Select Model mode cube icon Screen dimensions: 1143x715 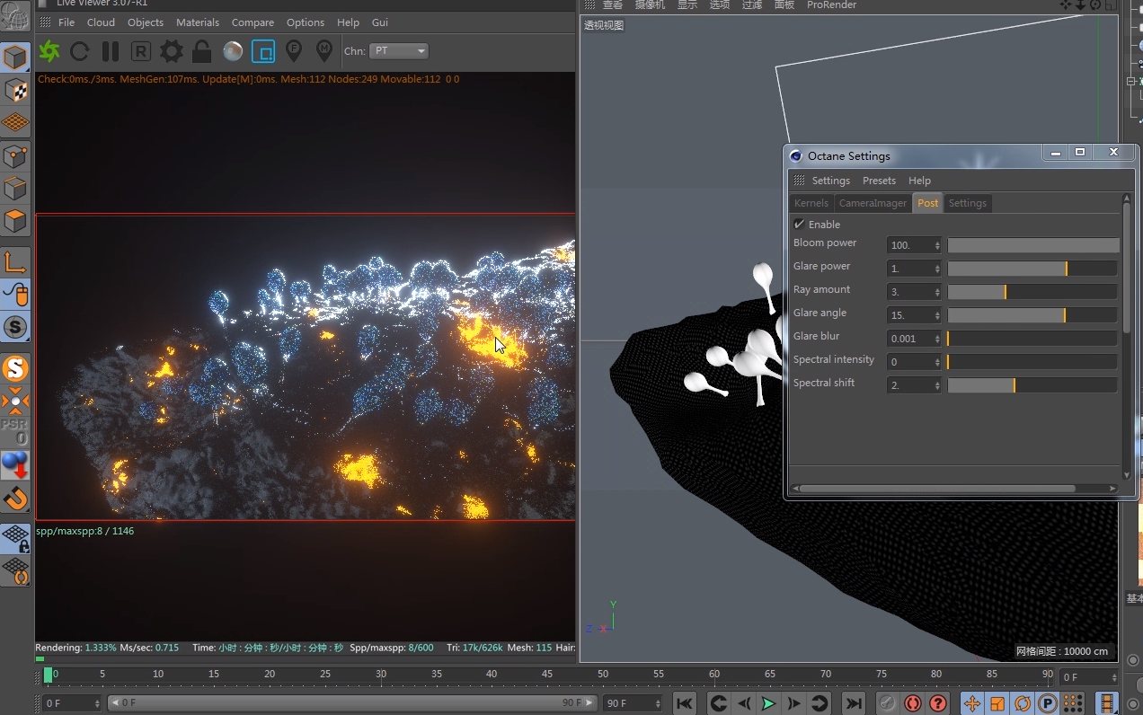pos(16,57)
